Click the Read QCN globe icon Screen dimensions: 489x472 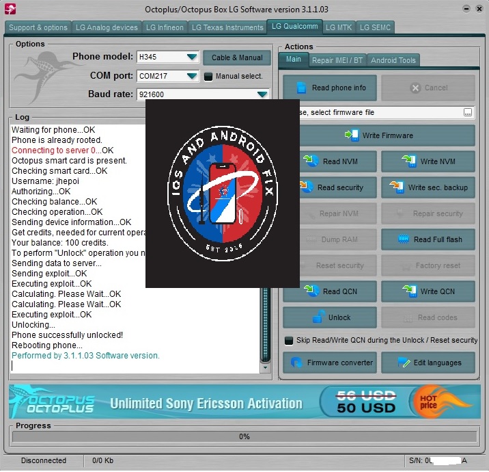pyautogui.click(x=311, y=291)
